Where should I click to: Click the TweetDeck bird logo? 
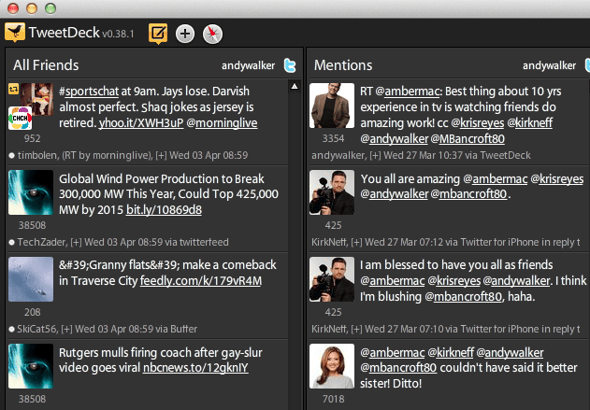click(15, 32)
